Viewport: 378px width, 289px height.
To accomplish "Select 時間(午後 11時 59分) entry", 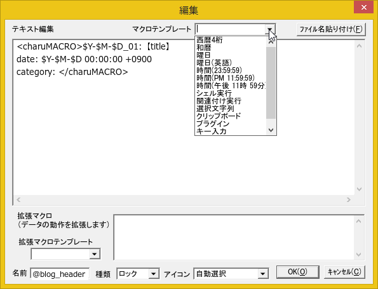I will [231, 86].
